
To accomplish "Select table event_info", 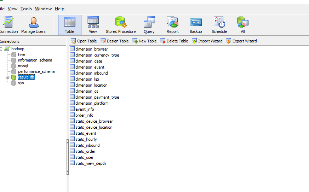I will point(85,109).
